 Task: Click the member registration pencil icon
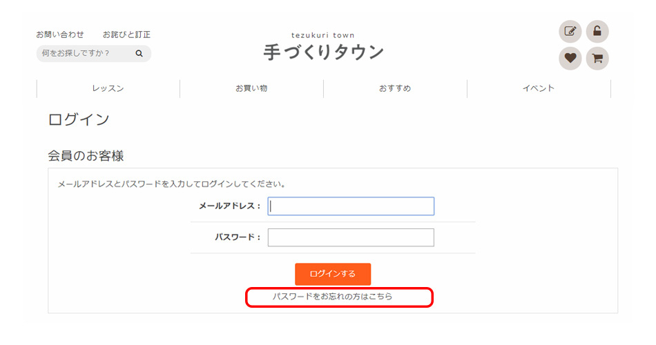(570, 31)
